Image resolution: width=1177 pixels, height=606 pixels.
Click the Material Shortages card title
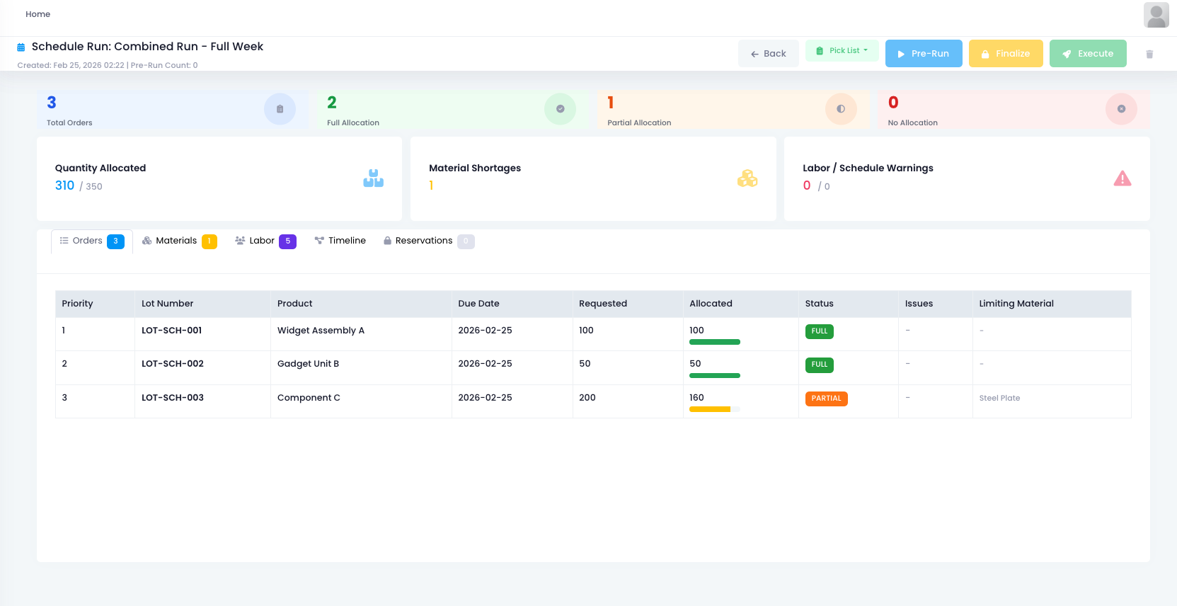click(x=475, y=168)
